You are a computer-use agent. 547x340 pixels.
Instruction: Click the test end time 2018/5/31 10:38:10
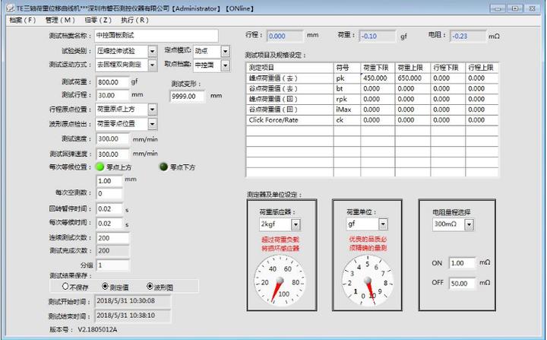click(x=132, y=316)
